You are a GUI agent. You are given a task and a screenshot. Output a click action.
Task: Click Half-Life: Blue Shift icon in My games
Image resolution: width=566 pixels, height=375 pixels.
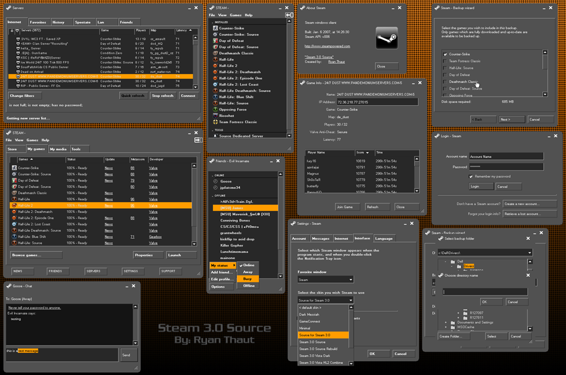tap(14, 237)
